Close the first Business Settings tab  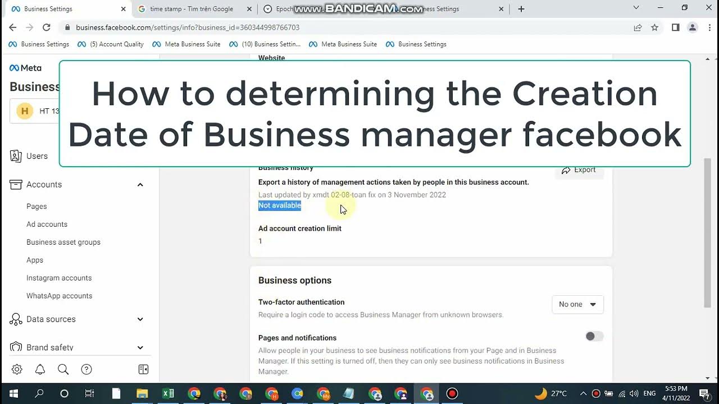tap(124, 9)
